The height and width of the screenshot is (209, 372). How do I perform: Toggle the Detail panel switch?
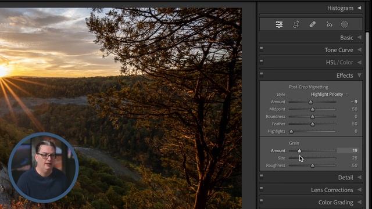click(x=262, y=176)
